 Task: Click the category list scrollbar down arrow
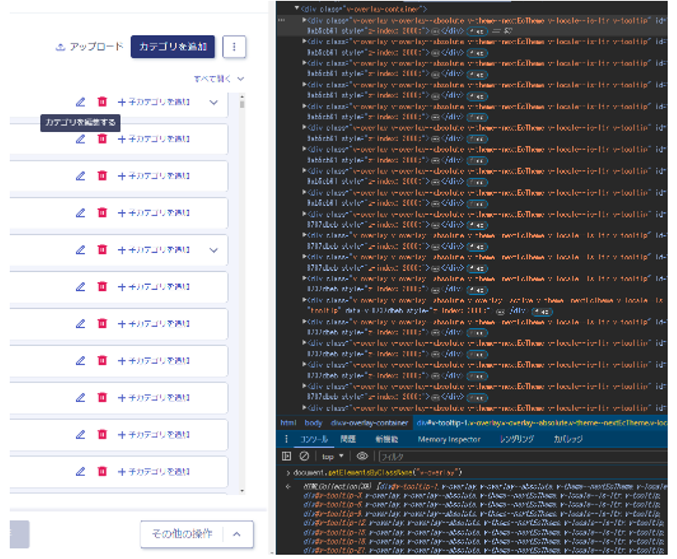[242, 491]
